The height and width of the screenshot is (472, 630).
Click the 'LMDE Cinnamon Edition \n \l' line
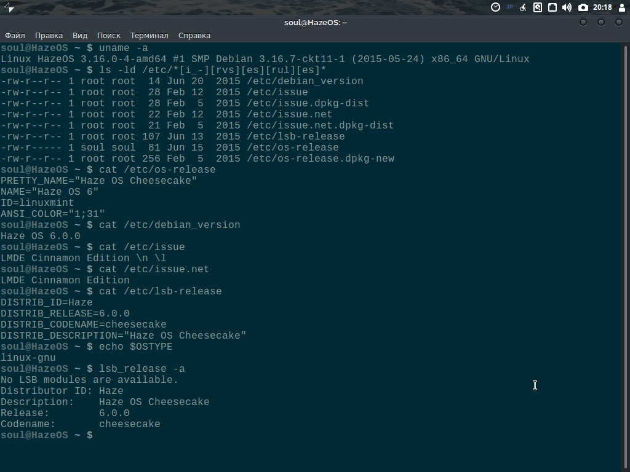(x=84, y=258)
